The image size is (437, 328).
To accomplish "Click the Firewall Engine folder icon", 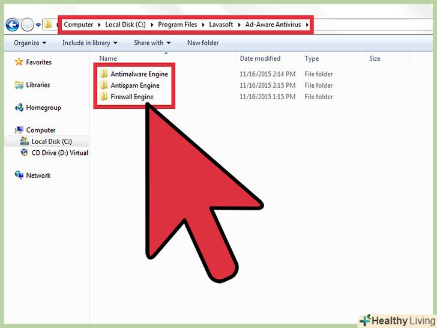I will (x=104, y=97).
